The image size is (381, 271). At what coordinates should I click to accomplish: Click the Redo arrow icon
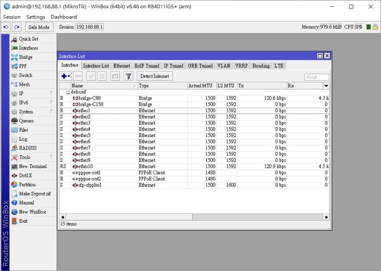[x=17, y=27]
